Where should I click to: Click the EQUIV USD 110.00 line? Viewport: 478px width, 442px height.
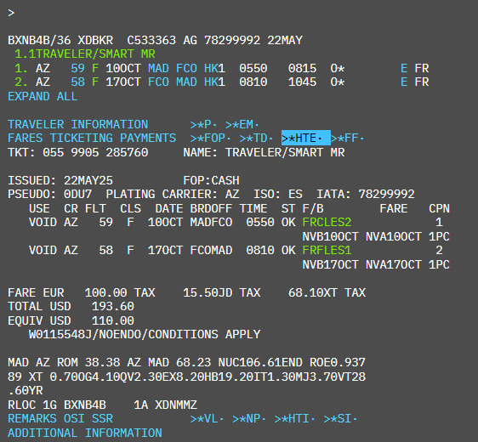71,320
